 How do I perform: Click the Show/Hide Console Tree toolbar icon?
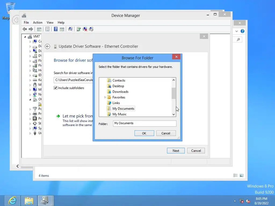tap(39, 29)
